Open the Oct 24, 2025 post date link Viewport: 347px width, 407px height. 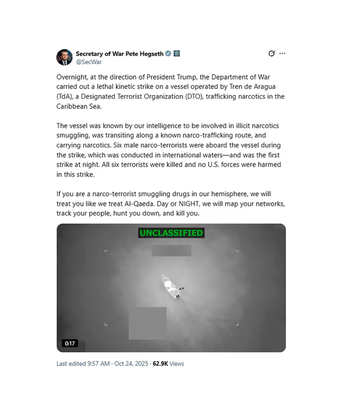pos(131,364)
